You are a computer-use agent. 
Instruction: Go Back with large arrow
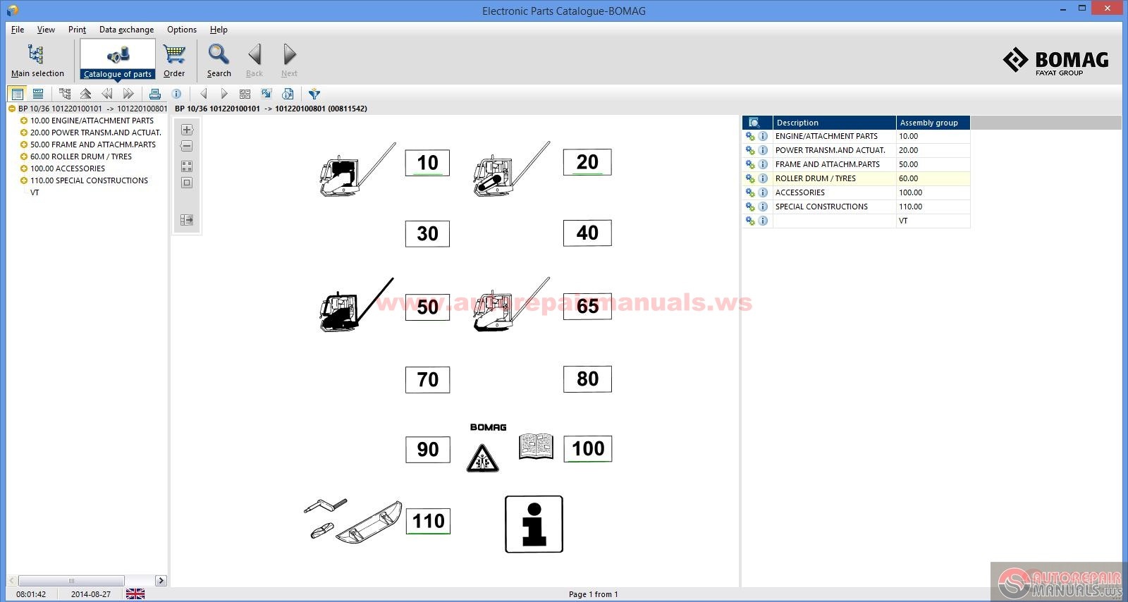[255, 60]
